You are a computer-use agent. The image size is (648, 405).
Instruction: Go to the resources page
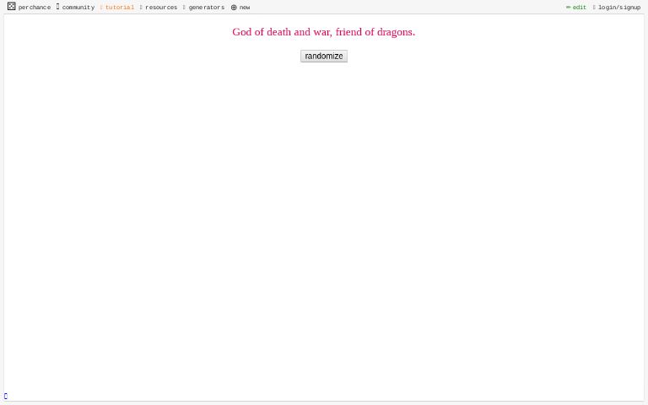tap(161, 8)
